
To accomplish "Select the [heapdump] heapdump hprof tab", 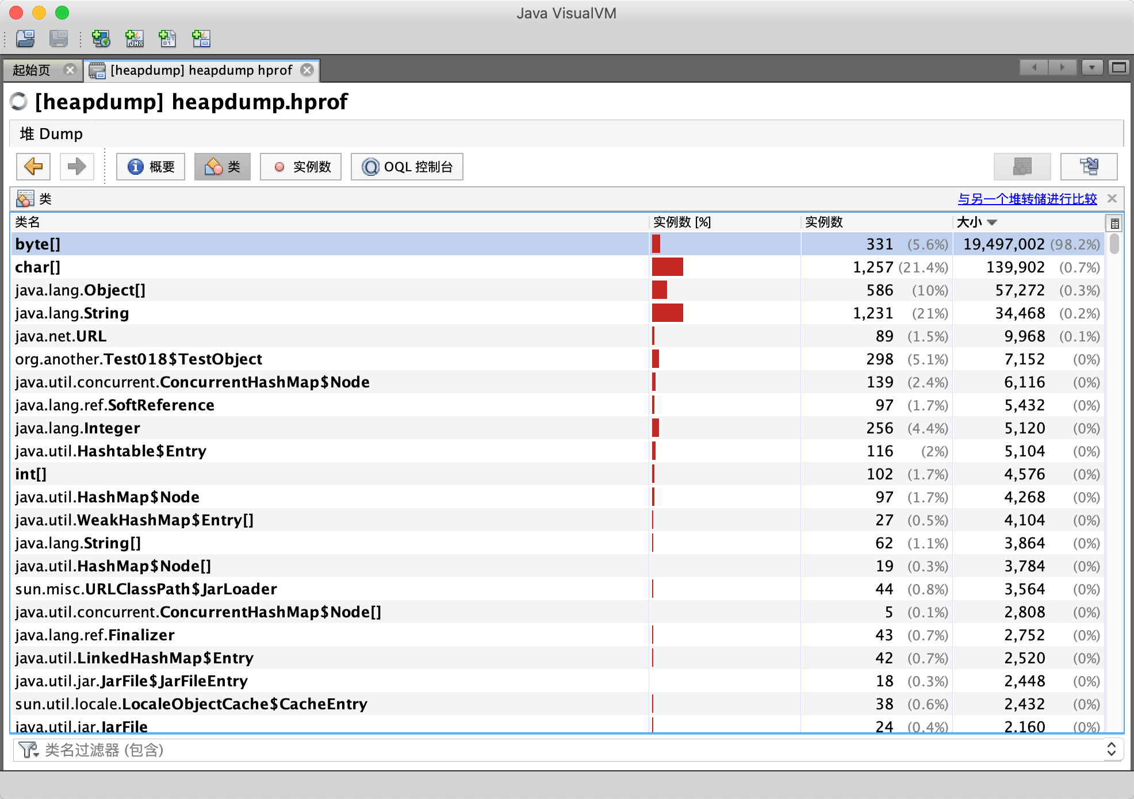I will [201, 70].
